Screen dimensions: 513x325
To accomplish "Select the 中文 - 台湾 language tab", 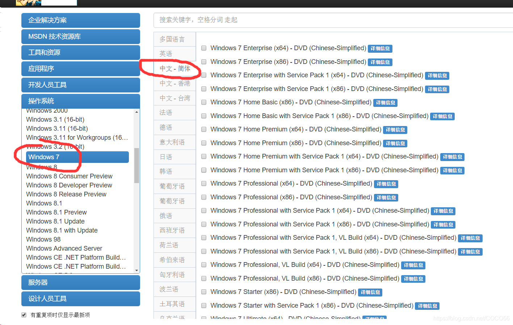I will (175, 98).
